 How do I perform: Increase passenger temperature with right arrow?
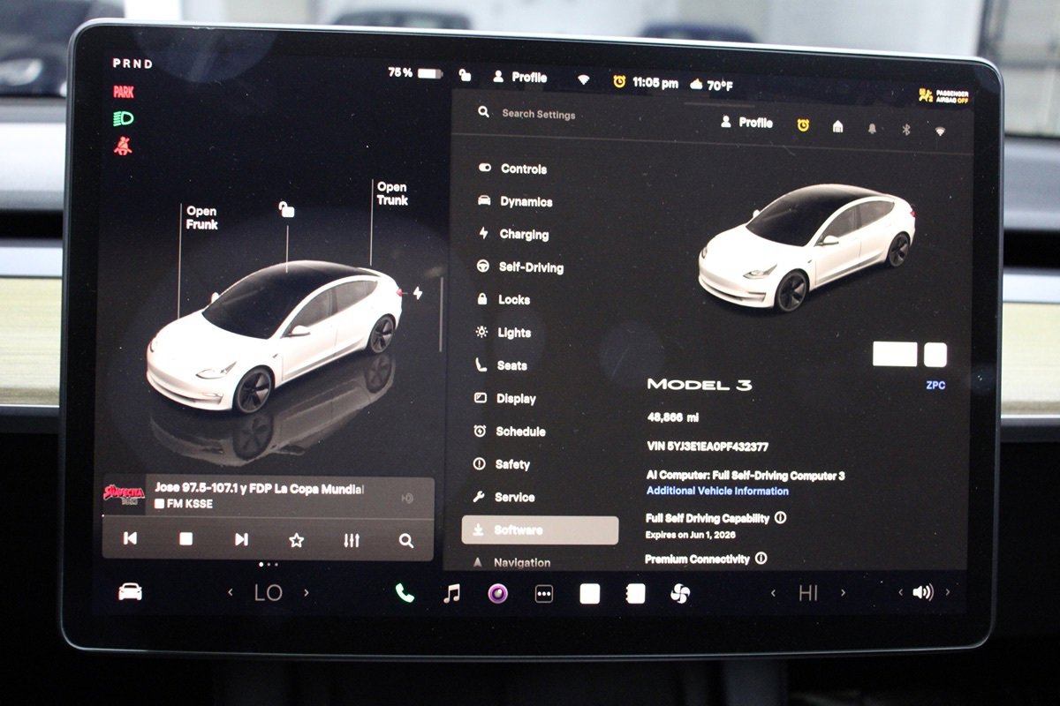tap(844, 593)
